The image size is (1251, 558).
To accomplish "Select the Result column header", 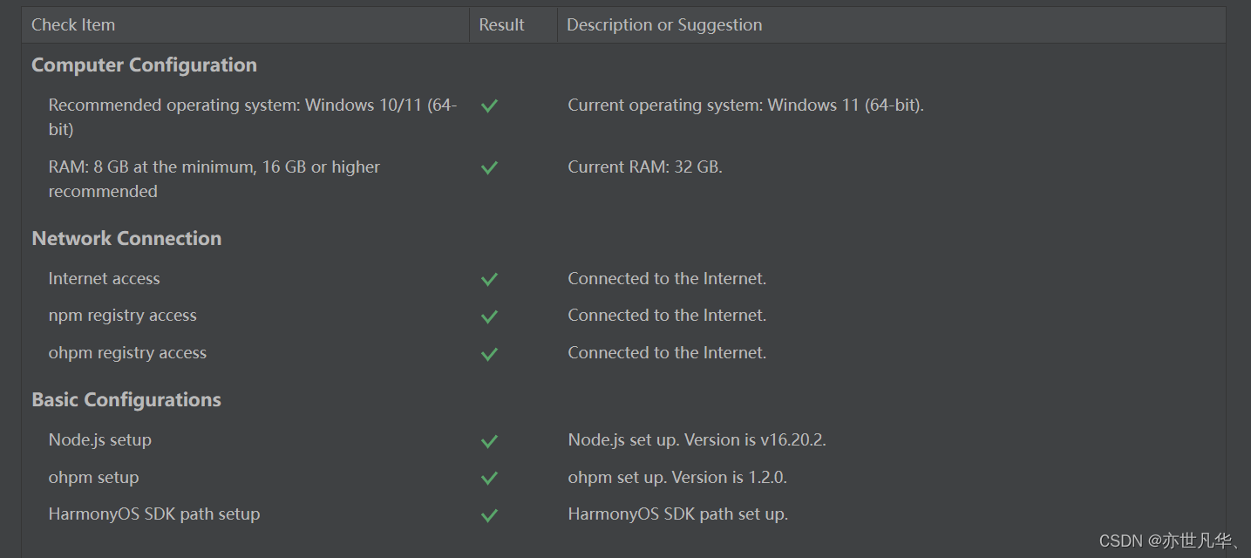I will [x=502, y=25].
